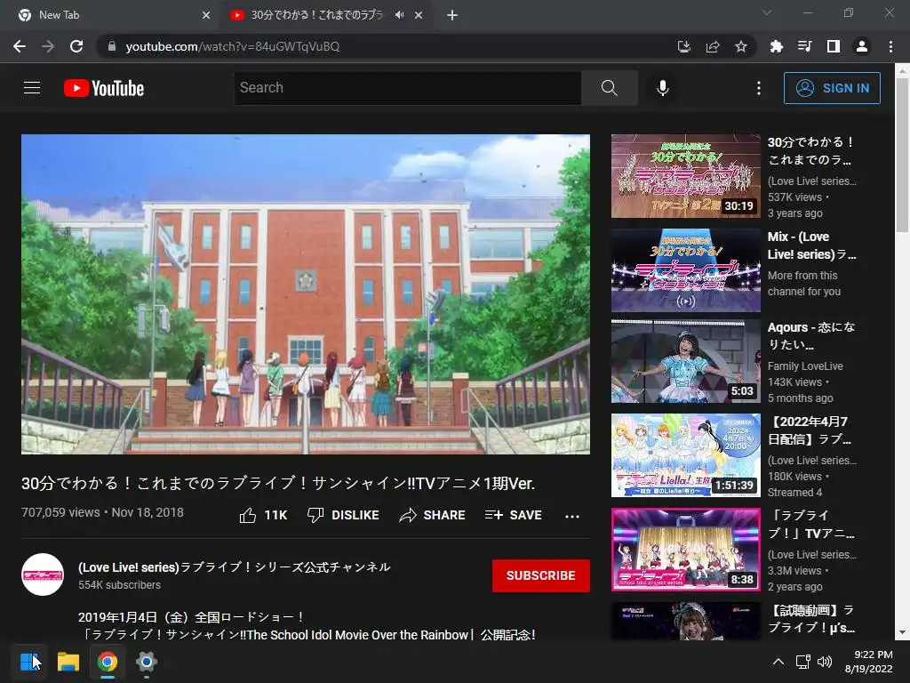The width and height of the screenshot is (910, 683).
Task: Focus the YouTube Search field
Action: point(407,88)
